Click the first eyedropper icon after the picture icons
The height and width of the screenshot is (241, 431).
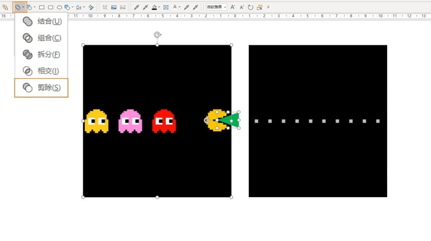(136, 8)
